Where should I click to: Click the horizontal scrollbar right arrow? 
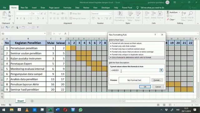point(196,101)
